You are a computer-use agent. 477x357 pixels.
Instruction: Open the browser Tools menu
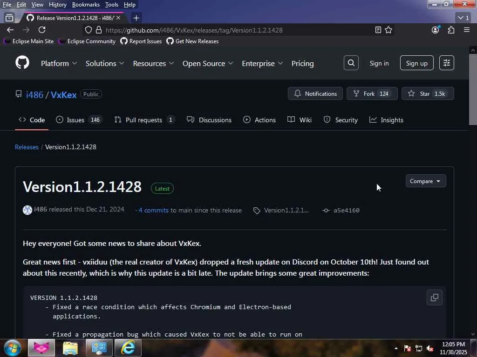pyautogui.click(x=112, y=5)
